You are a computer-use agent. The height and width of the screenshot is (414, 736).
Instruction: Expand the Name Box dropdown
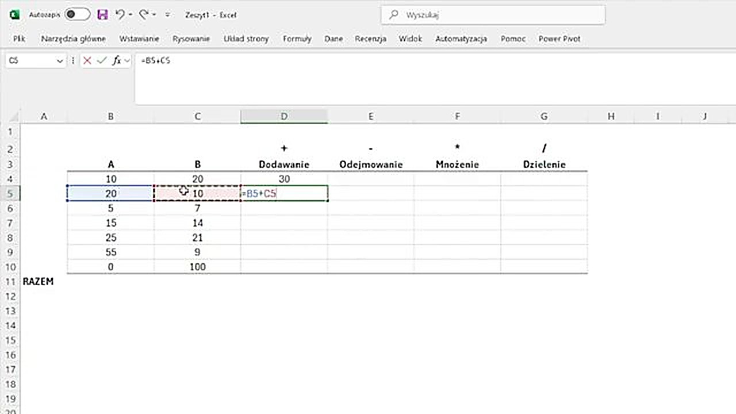pos(60,60)
